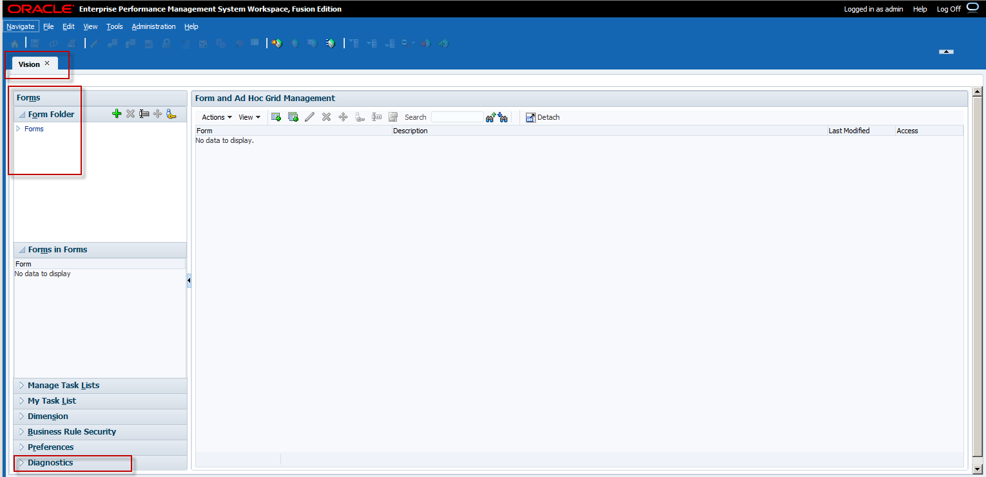Image resolution: width=986 pixels, height=477 pixels.
Task: Create an ad hoc grid from the toolbar
Action: pos(293,117)
